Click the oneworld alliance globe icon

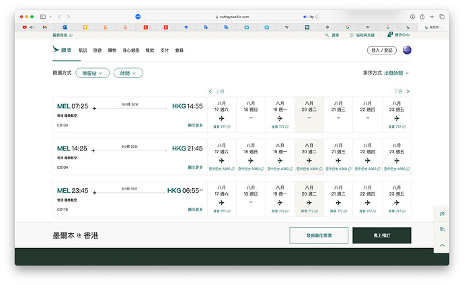[x=407, y=50]
